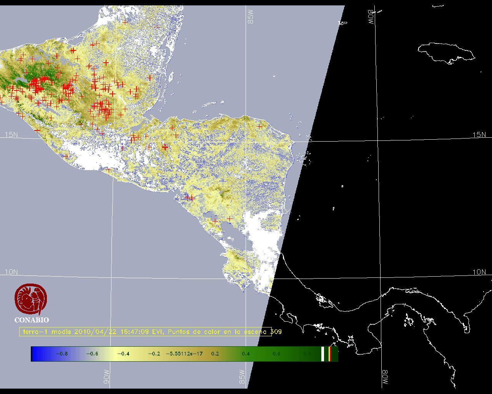Image resolution: width=492 pixels, height=394 pixels.
Task: Click the 10N latitude label on the right
Action: (x=479, y=272)
